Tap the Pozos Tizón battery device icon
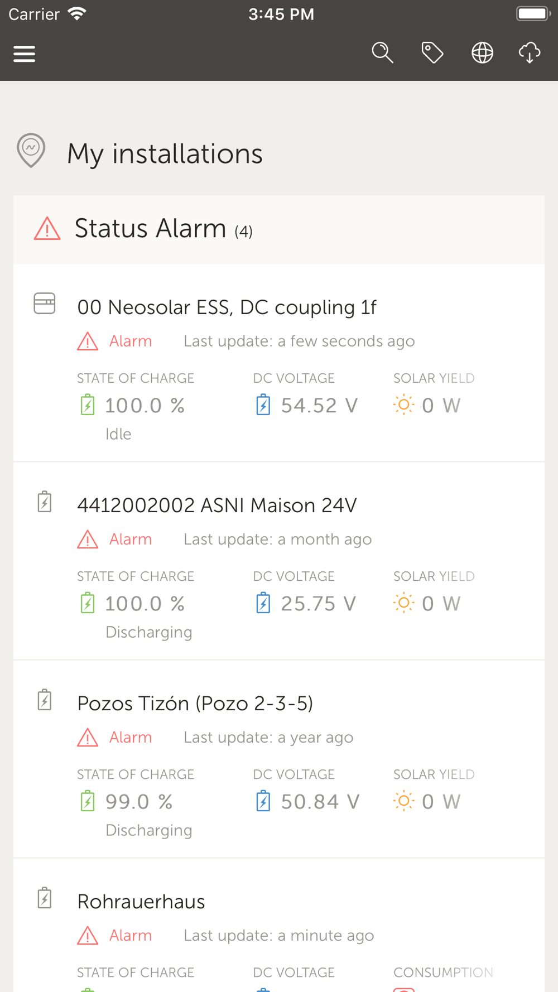The width and height of the screenshot is (558, 992). coord(45,700)
